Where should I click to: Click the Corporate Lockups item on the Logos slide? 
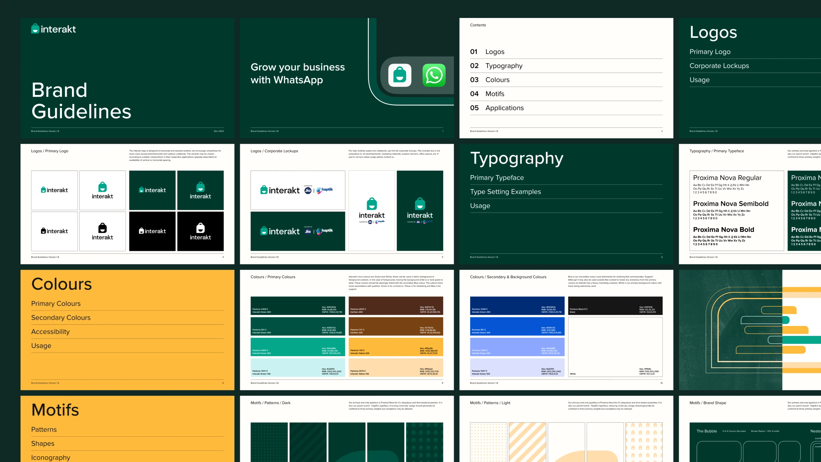[x=719, y=66]
